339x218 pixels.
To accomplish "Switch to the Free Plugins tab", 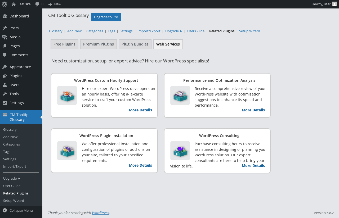I will point(64,44).
